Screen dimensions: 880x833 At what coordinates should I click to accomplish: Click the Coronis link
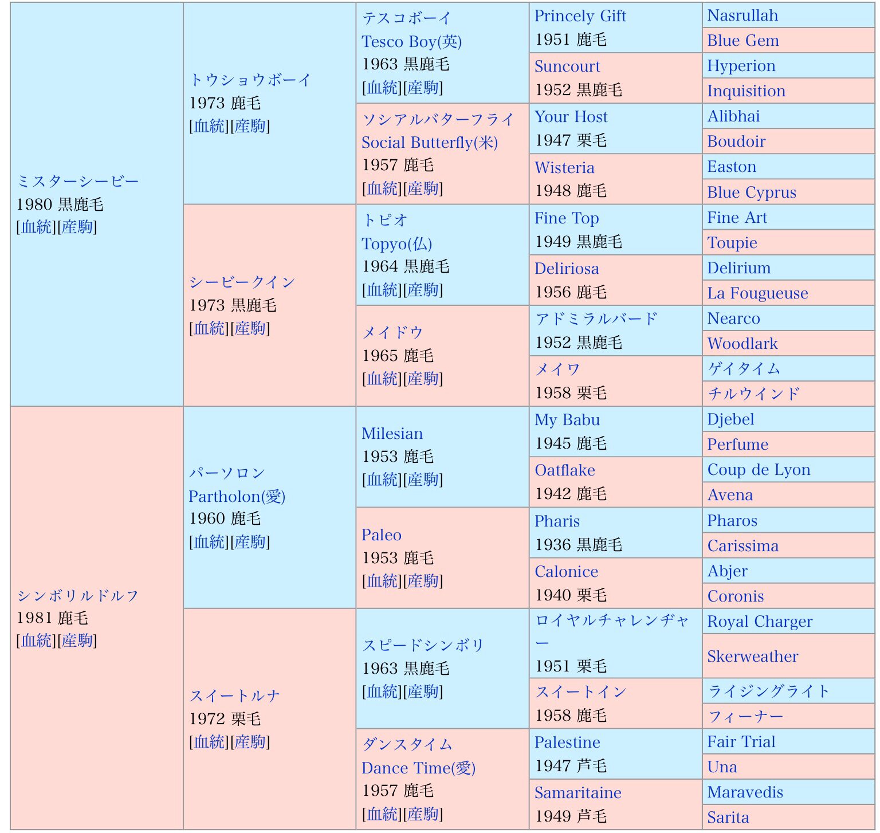(736, 596)
